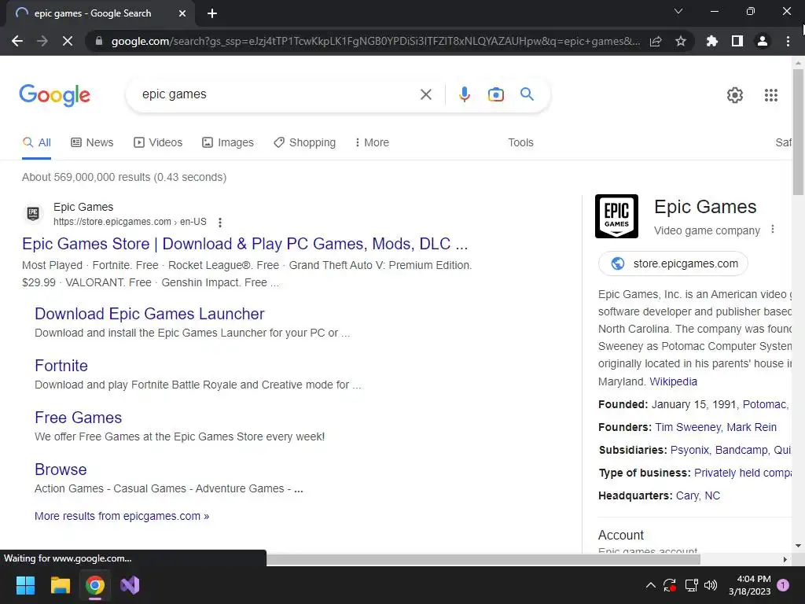
Task: Click the Bandcamp subsidiary link
Action: point(741,450)
